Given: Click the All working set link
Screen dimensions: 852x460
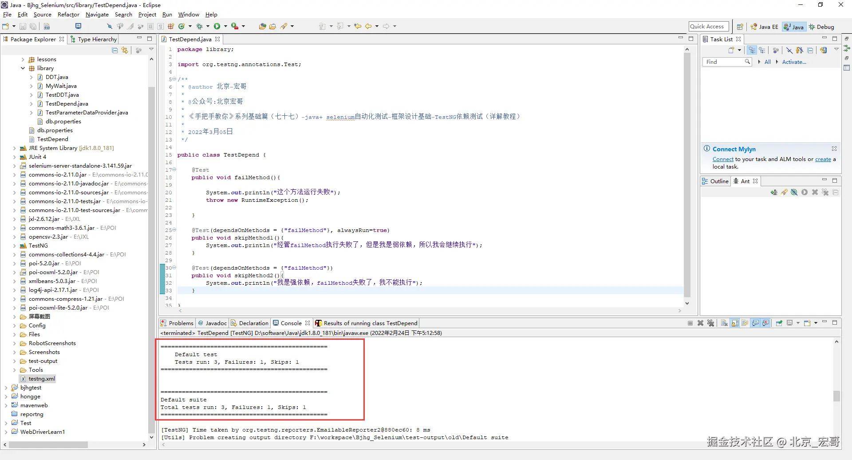Looking at the screenshot, I should coord(768,62).
